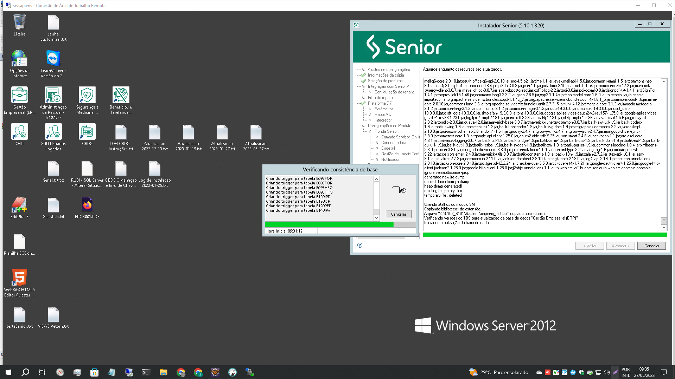This screenshot has width=675, height=379.
Task: Select Plataforma G7 tree step
Action: coord(380,103)
